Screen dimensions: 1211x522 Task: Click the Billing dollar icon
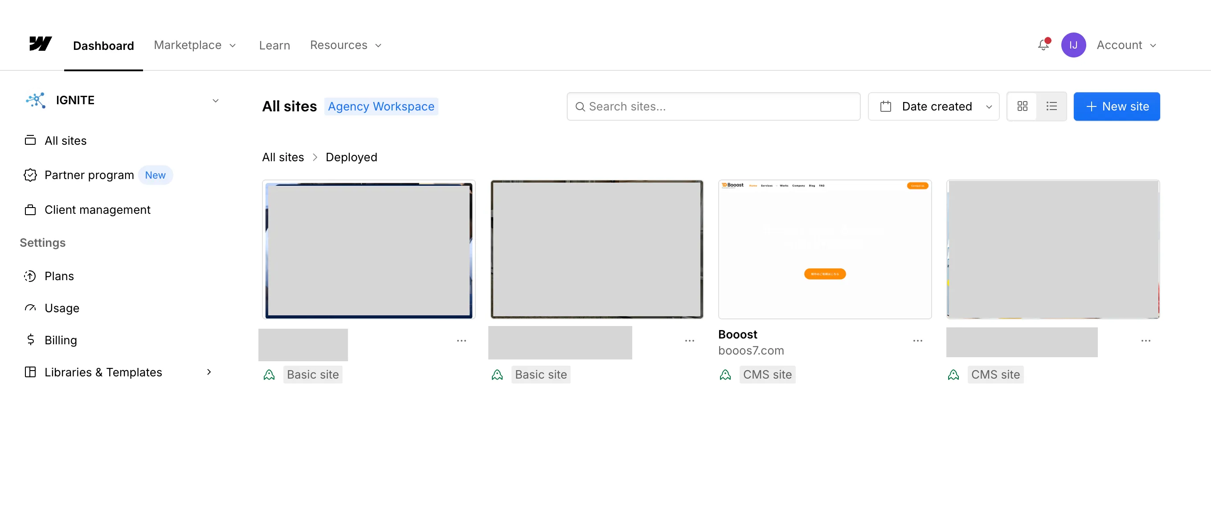[31, 340]
